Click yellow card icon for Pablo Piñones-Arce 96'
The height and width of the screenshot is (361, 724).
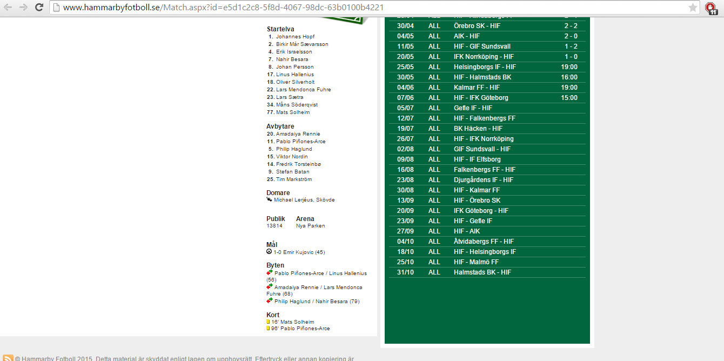(x=268, y=329)
